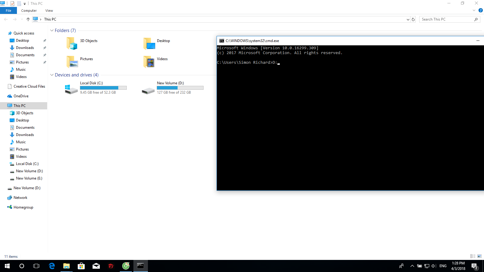Click the Refresh button near the address bar
This screenshot has width=484, height=272.
[413, 19]
